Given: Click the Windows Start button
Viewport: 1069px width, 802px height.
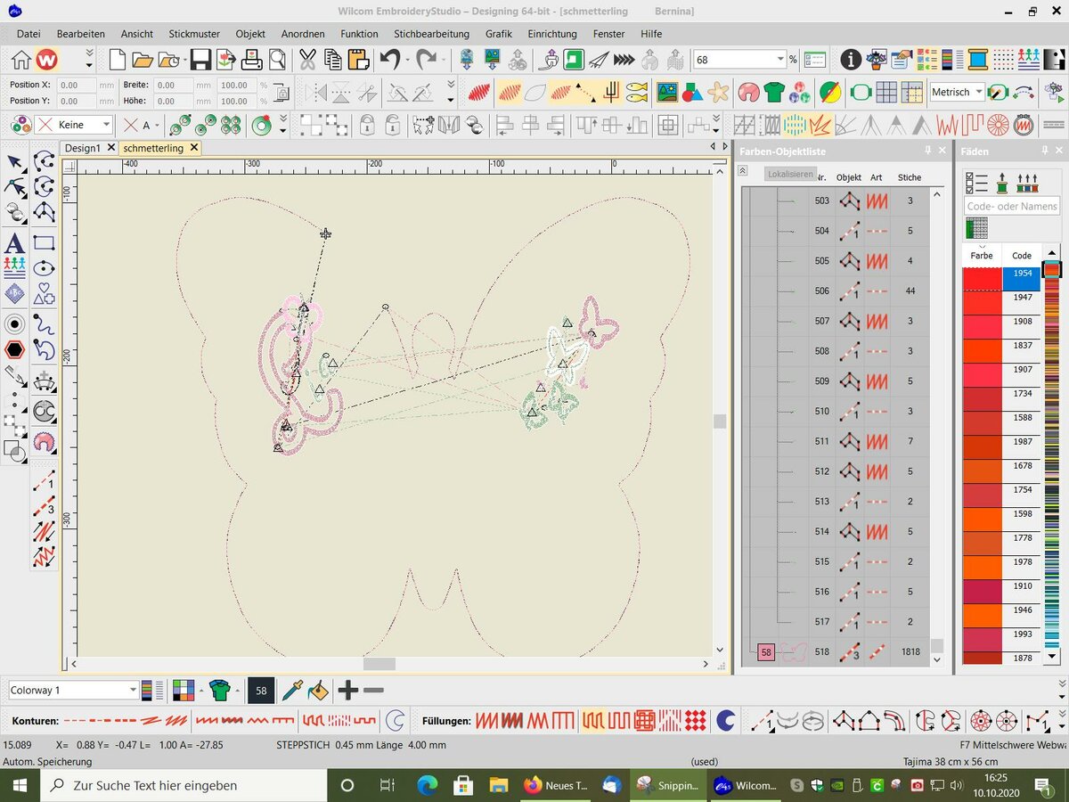Looking at the screenshot, I should coord(20,785).
